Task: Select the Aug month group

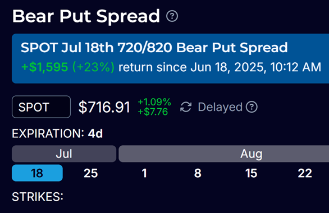Action: [x=223, y=154]
